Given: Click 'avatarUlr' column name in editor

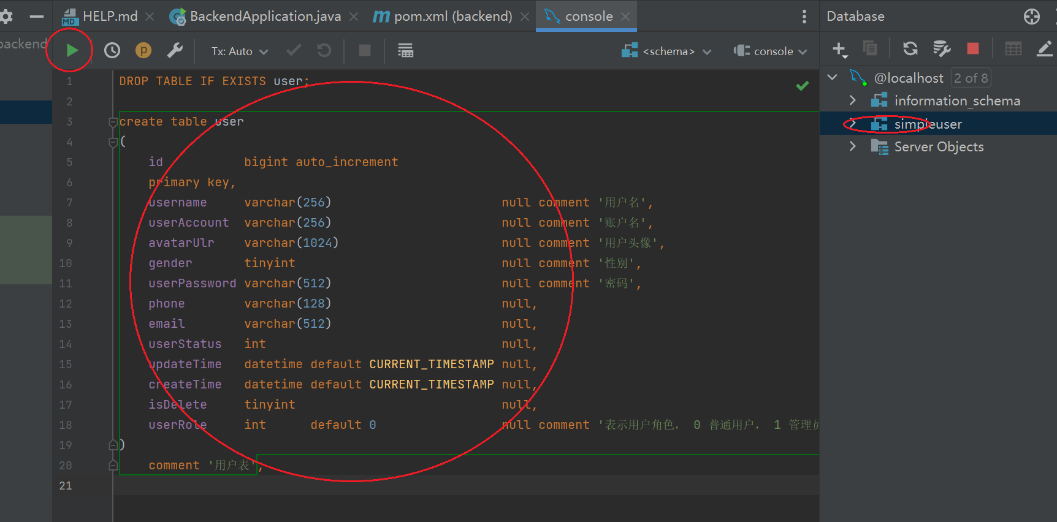Looking at the screenshot, I should [x=181, y=243].
